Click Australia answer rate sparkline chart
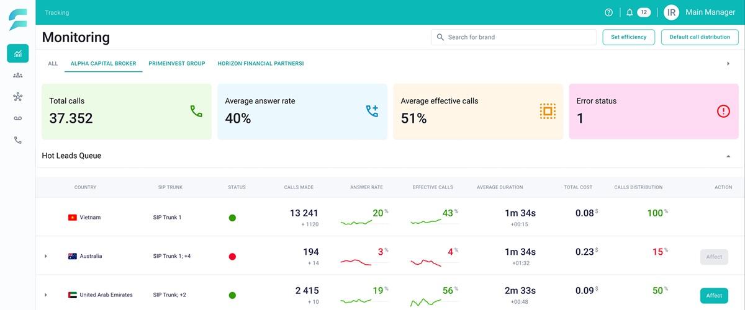745x310 pixels. pyautogui.click(x=356, y=262)
